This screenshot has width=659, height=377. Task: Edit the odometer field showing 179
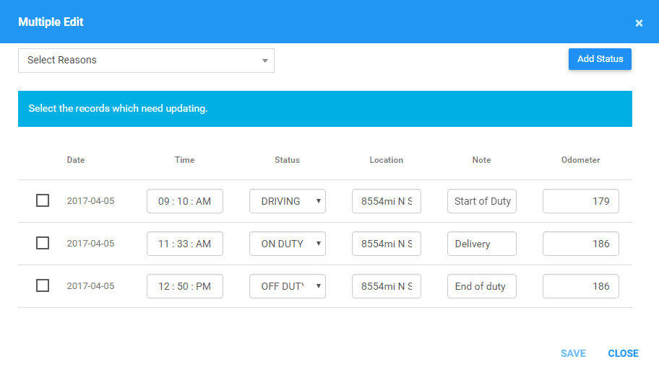(581, 201)
